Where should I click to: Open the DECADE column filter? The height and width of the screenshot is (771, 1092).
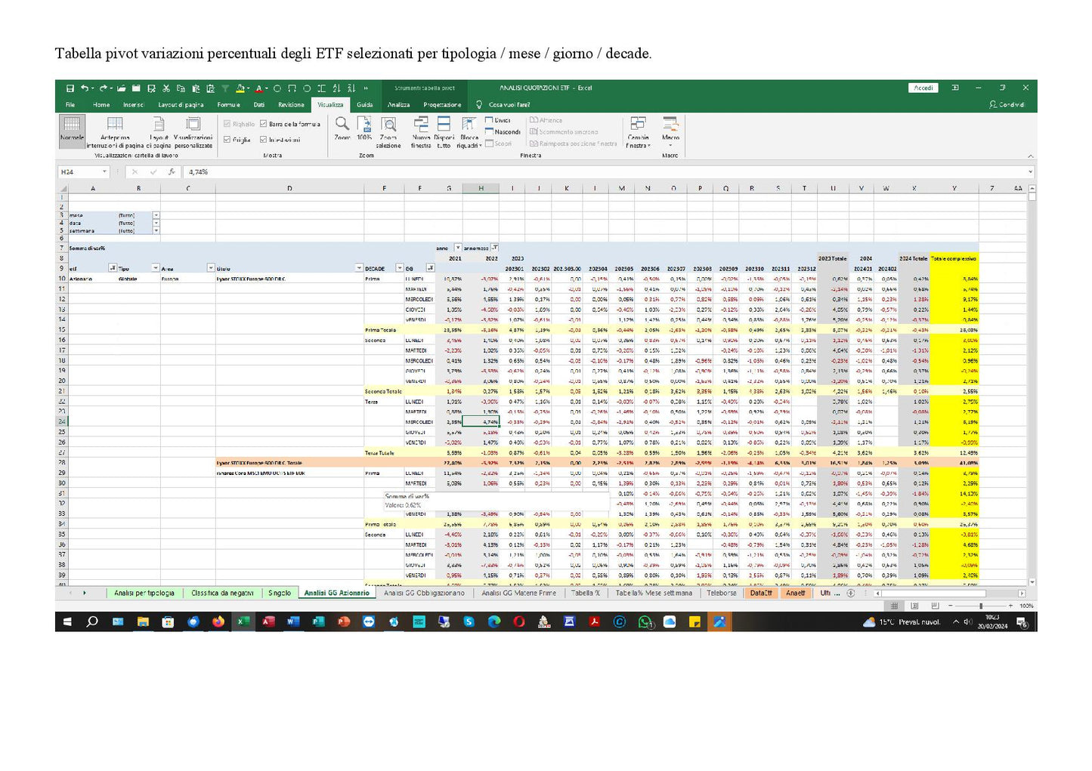pyautogui.click(x=398, y=268)
